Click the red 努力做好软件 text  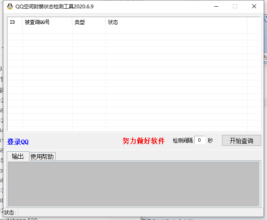pos(143,141)
